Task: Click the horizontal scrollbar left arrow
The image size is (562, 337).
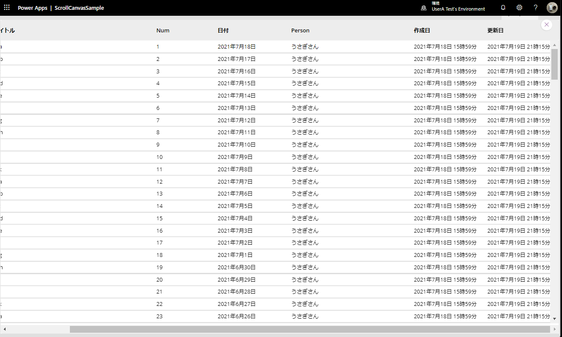Action: coord(4,329)
